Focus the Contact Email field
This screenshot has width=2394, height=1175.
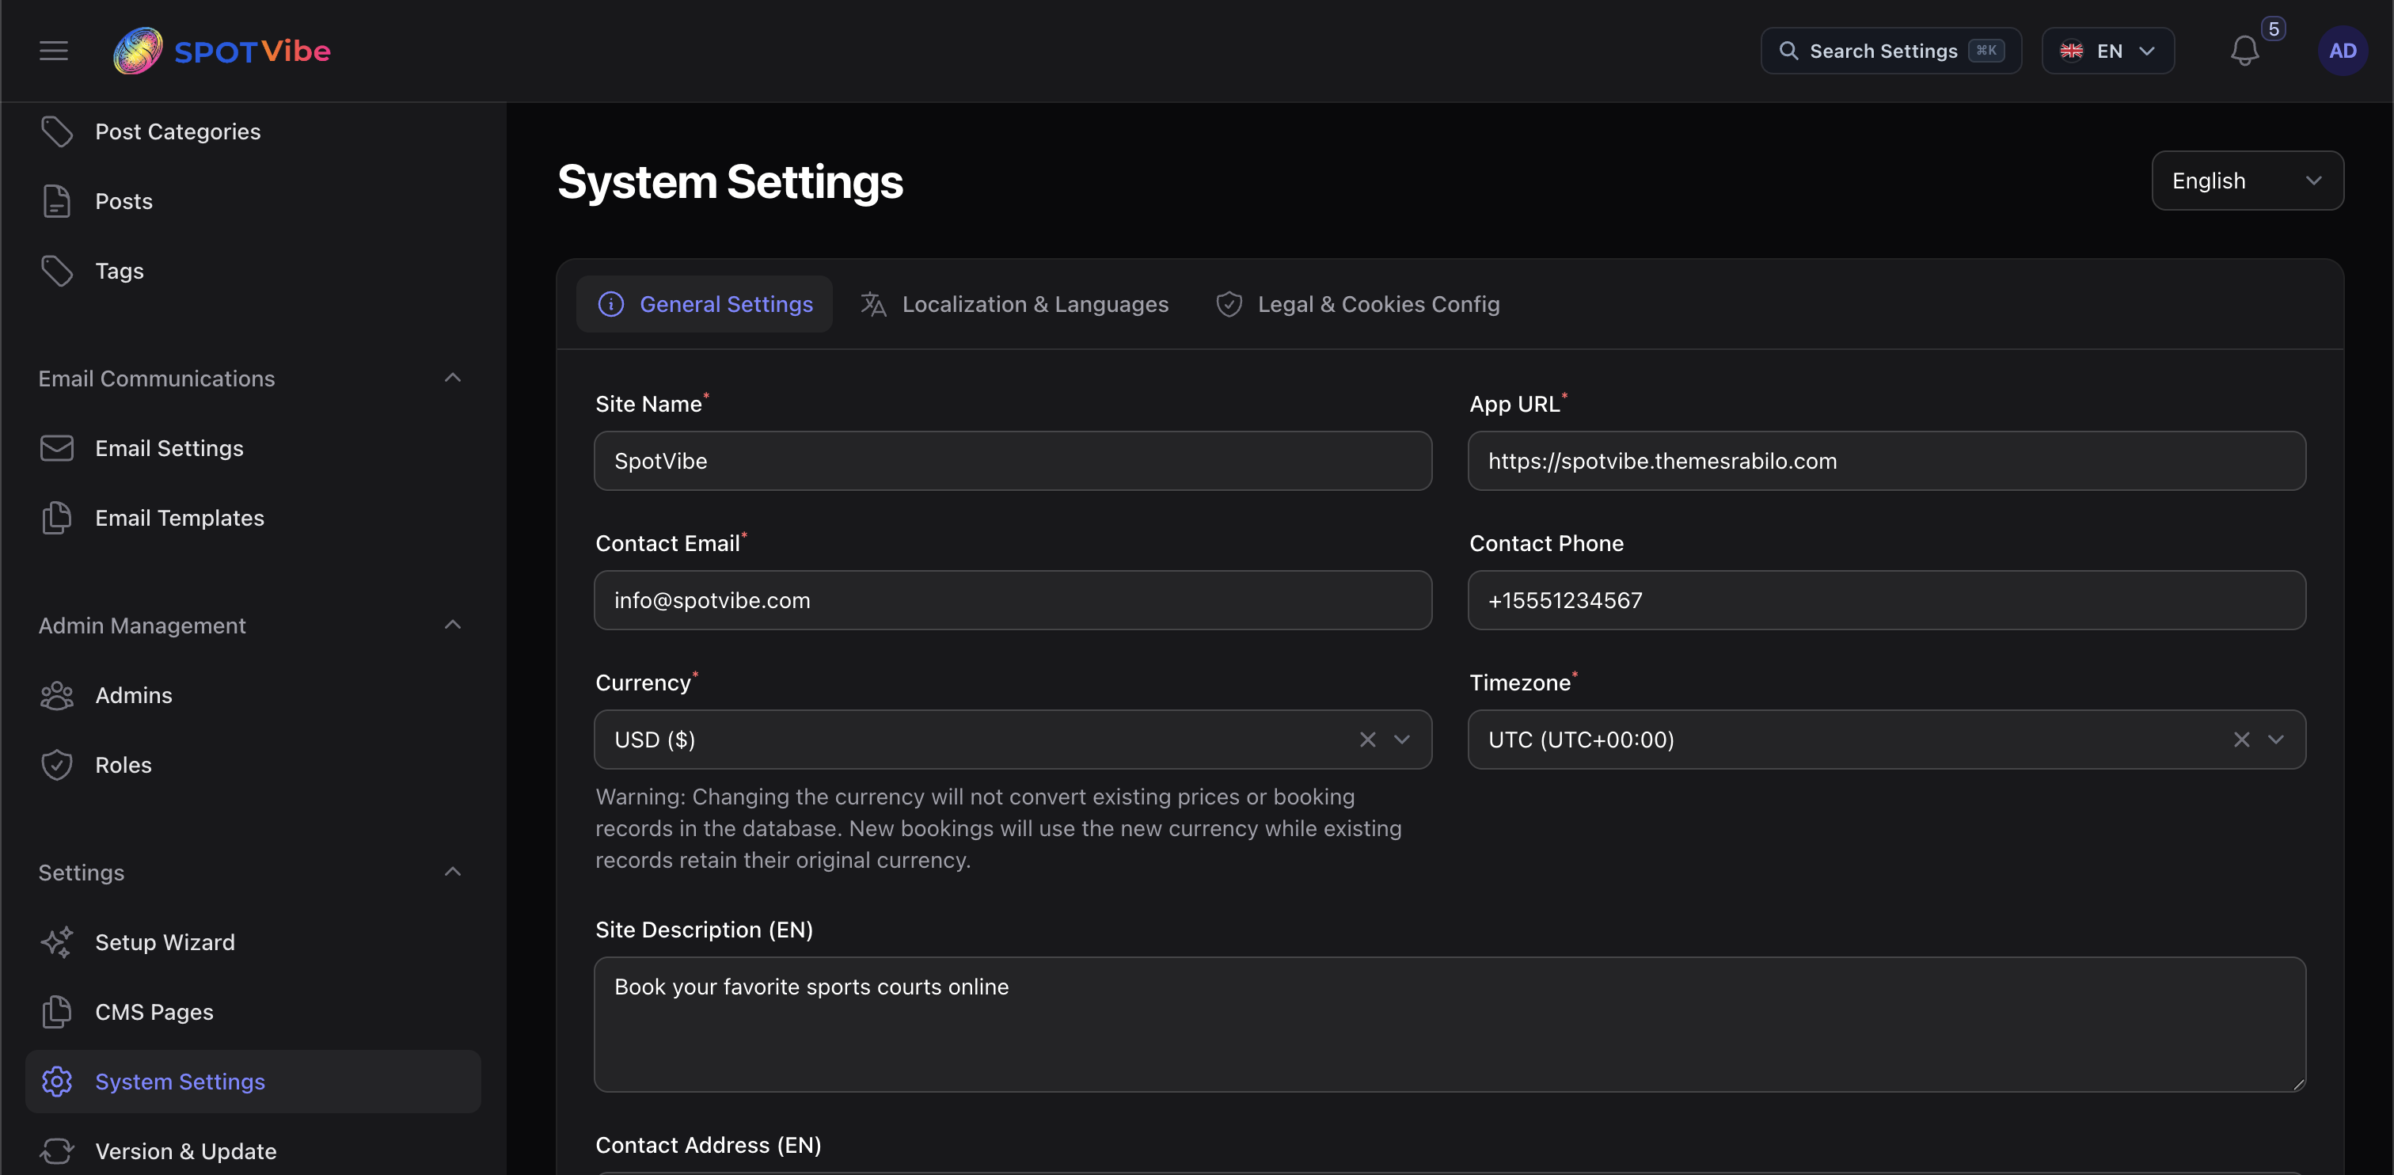(1013, 600)
